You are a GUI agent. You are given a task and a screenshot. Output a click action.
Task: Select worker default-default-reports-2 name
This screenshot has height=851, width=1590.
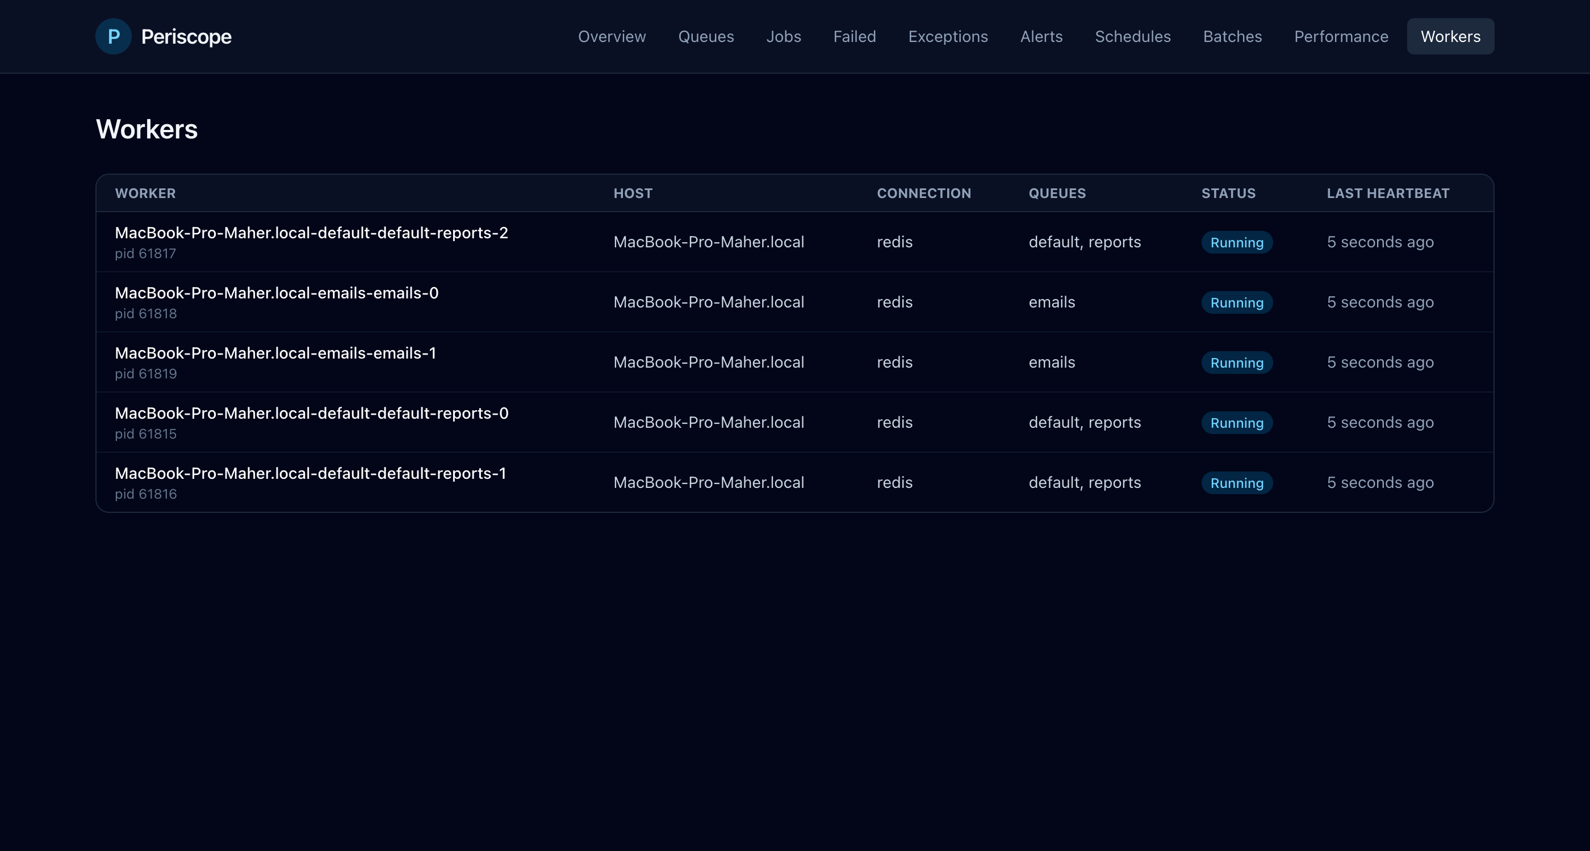[x=311, y=233]
